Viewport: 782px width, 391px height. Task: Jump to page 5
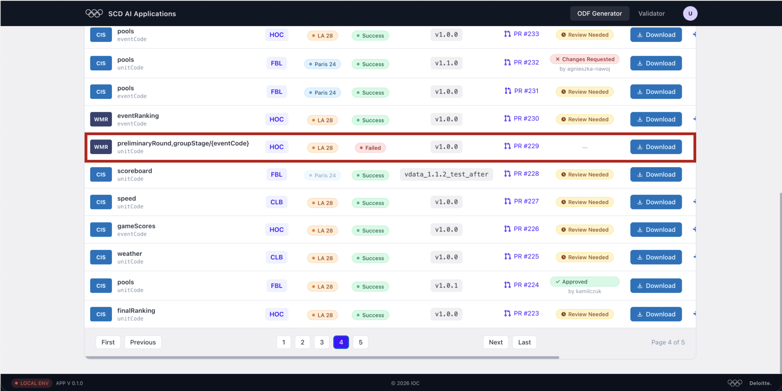361,342
